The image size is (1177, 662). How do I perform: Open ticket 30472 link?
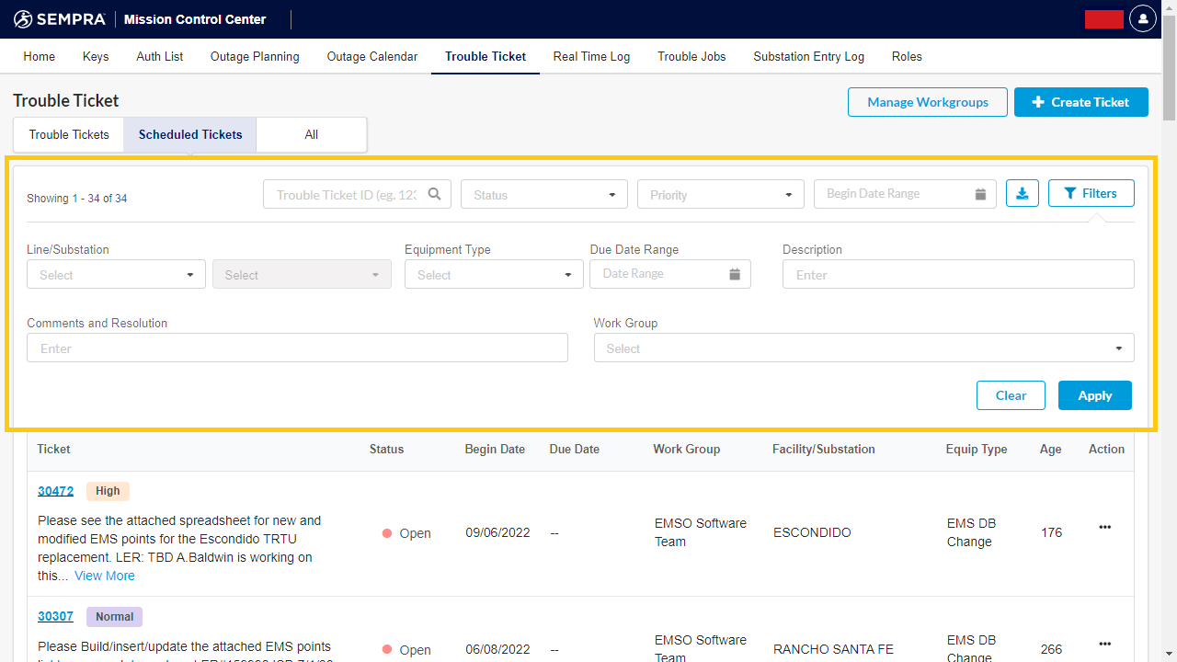coord(55,491)
